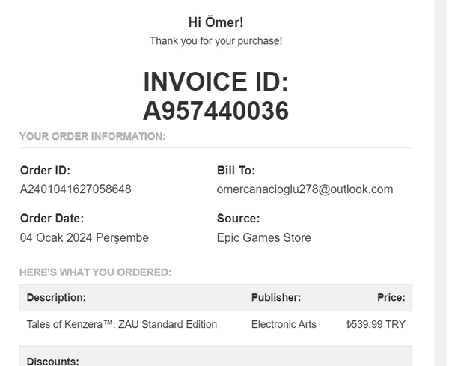Click the invoice number A957440036
The height and width of the screenshot is (366, 449).
point(216,111)
